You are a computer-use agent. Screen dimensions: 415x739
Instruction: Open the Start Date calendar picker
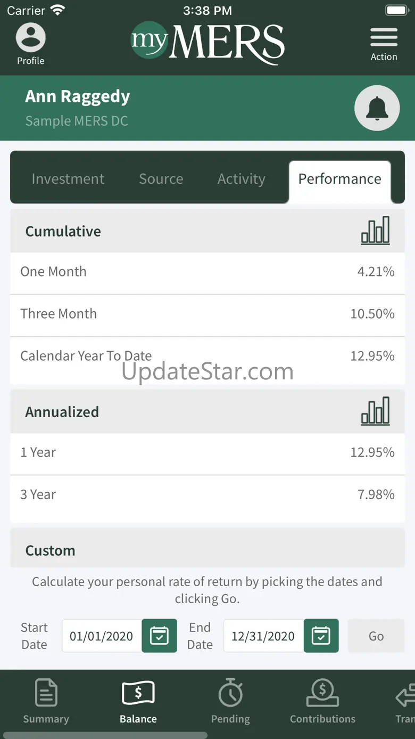pos(159,636)
